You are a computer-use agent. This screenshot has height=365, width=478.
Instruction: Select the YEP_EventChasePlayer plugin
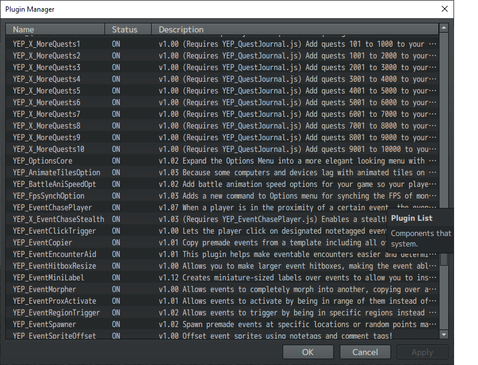(222, 207)
